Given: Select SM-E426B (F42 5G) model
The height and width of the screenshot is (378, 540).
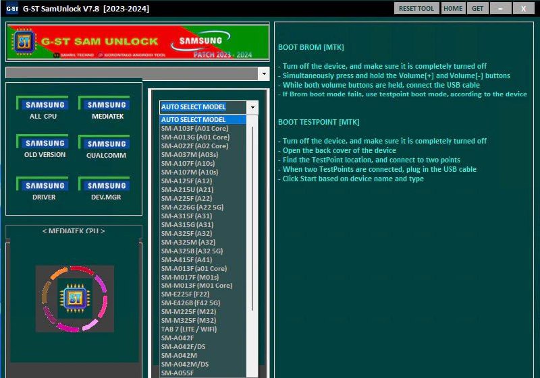Looking at the screenshot, I should tap(203, 303).
